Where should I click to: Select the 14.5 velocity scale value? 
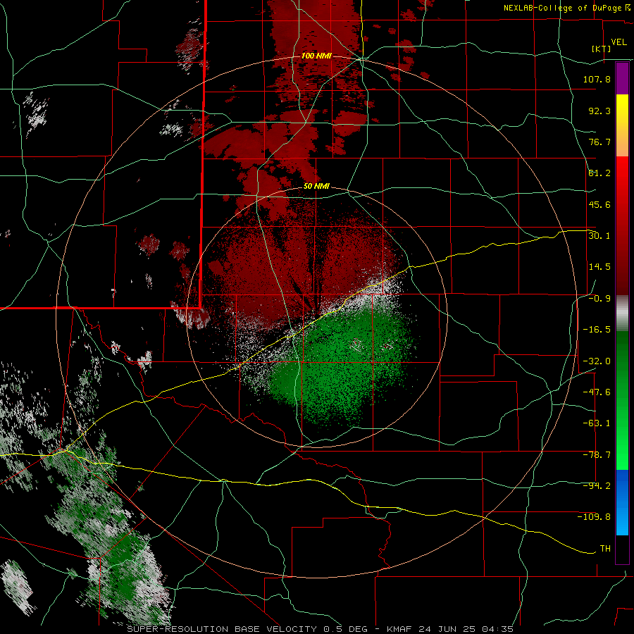pos(599,267)
